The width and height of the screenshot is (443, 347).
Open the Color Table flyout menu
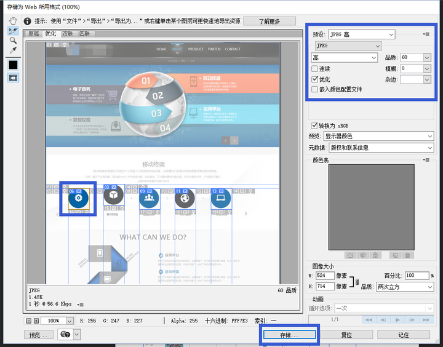(426, 160)
